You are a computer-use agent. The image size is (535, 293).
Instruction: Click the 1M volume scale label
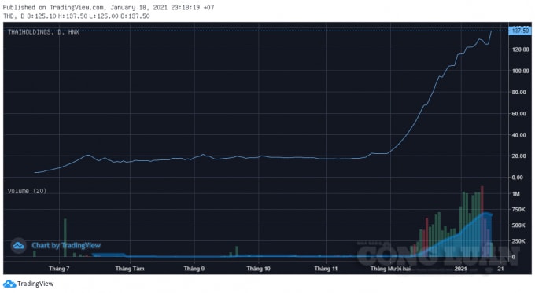tap(515, 193)
